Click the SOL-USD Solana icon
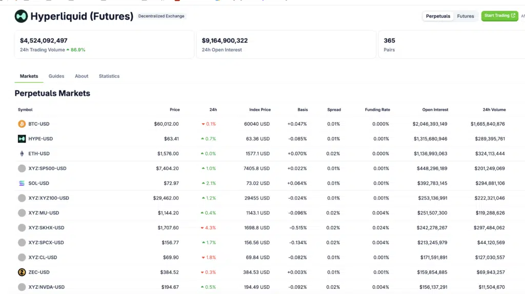This screenshot has height=294, width=525. [x=22, y=183]
